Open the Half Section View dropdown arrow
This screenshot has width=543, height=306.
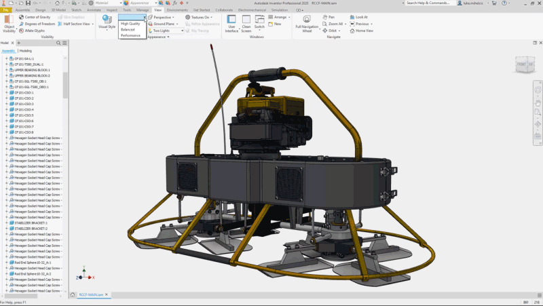click(93, 24)
